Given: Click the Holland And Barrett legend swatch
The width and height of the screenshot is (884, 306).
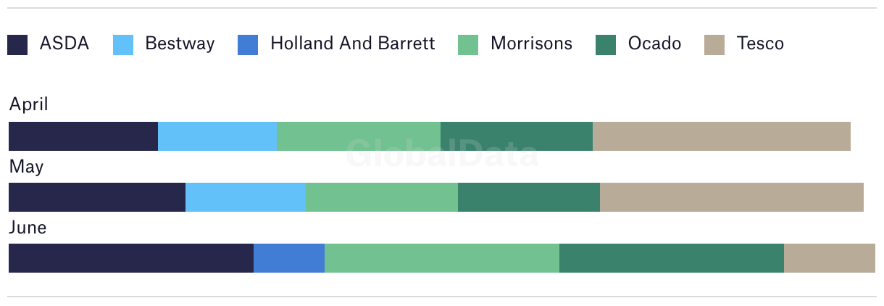Looking at the screenshot, I should point(248,45).
